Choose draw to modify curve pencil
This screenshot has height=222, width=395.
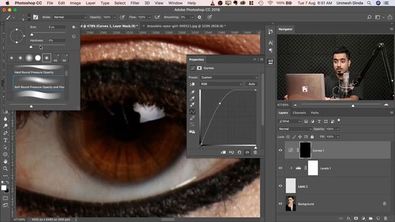(x=192, y=118)
